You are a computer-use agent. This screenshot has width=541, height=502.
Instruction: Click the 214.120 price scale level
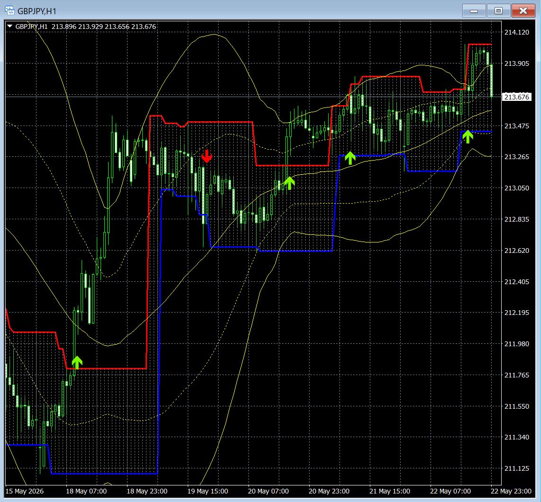pos(516,32)
